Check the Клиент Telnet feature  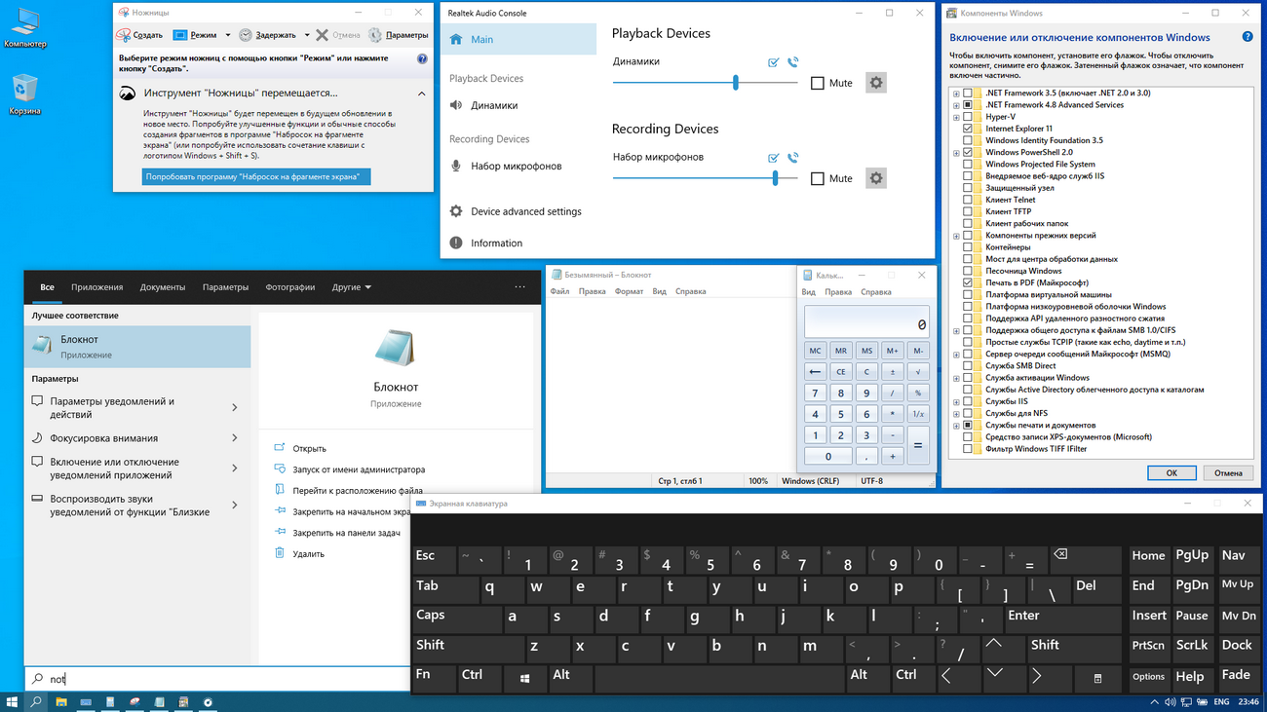[968, 200]
